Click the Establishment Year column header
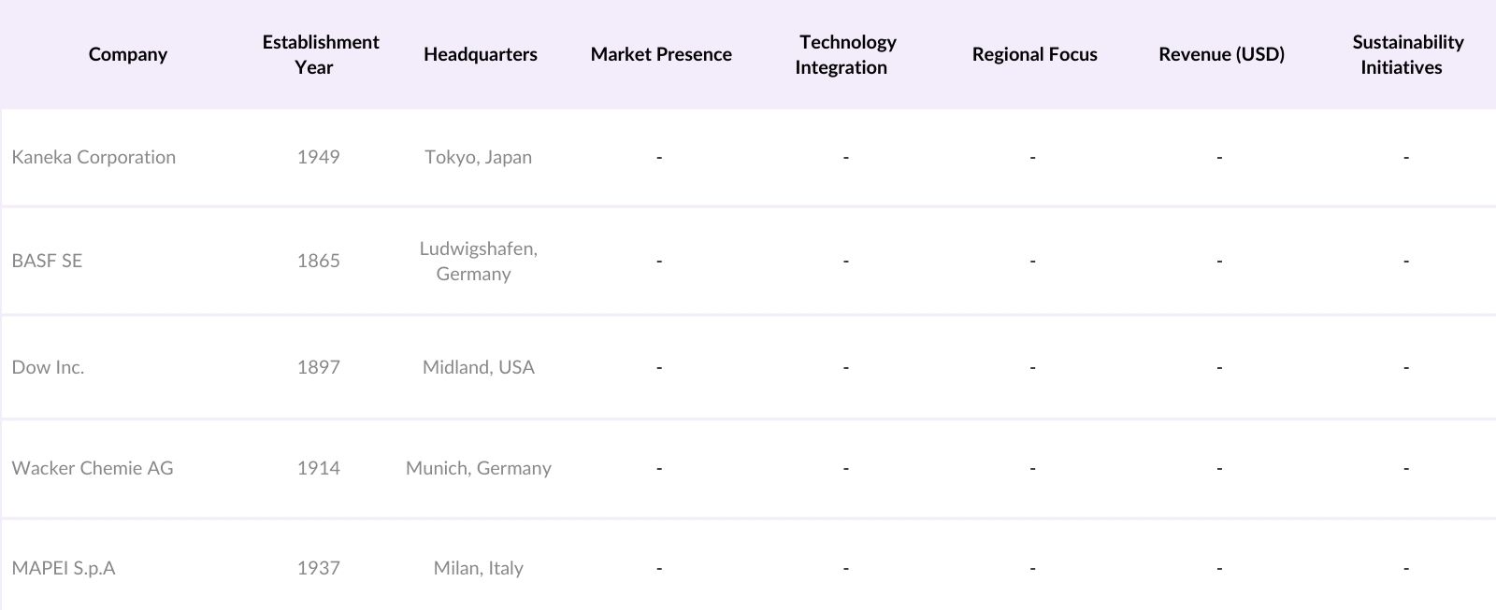Image resolution: width=1496 pixels, height=610 pixels. [x=320, y=54]
